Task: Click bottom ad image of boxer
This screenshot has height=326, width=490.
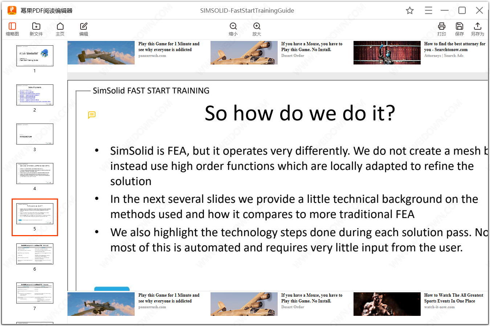Action: [387, 304]
